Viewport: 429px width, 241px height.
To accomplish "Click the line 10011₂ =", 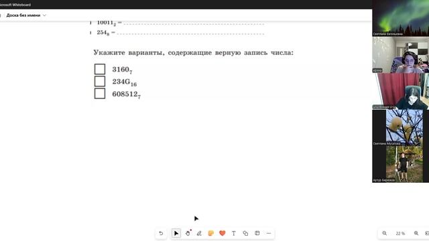I will point(109,23).
